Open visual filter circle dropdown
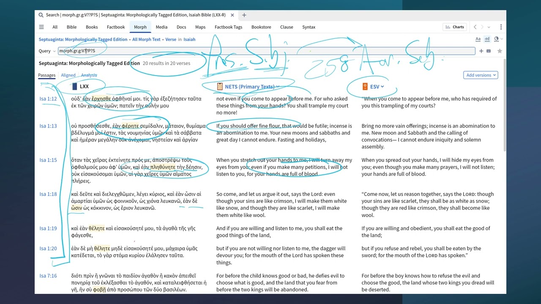This screenshot has height=304, width=541. click(497, 39)
